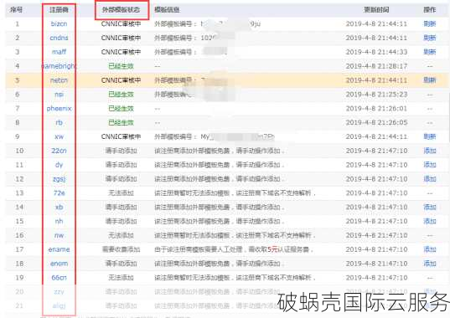Viewport: 450px width, 318px height.
Task: Open the xw registrar link
Action: [59, 136]
